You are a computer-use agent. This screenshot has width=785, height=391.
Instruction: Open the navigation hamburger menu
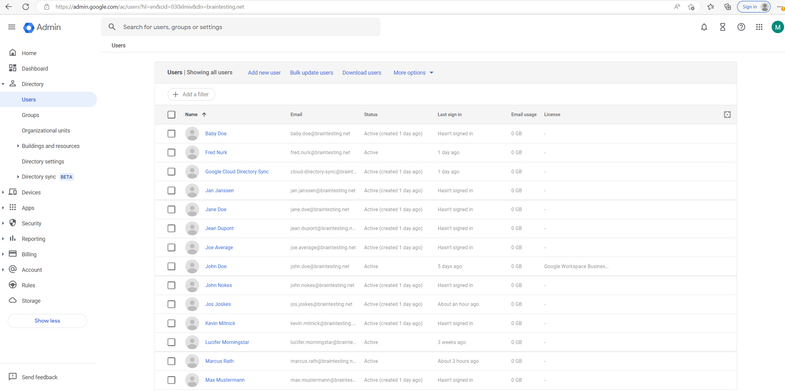pos(11,27)
